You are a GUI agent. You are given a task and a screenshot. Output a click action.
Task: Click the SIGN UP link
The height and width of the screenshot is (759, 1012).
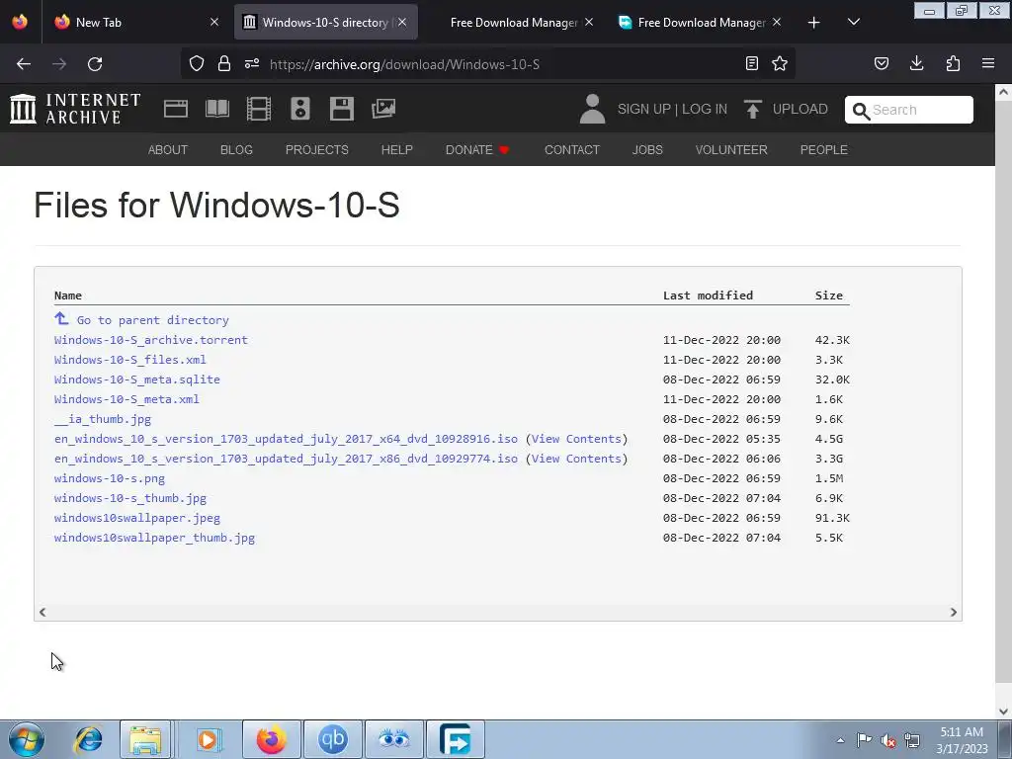tap(644, 109)
